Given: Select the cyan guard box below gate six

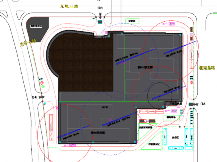Looking at the screenshot, I should 100,22.
